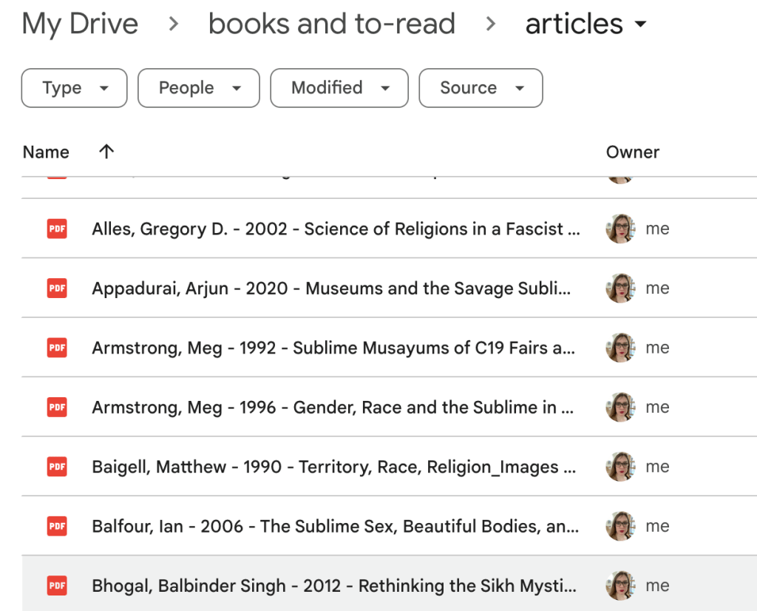Click the Owner column header
The image size is (757, 611).
[632, 152]
